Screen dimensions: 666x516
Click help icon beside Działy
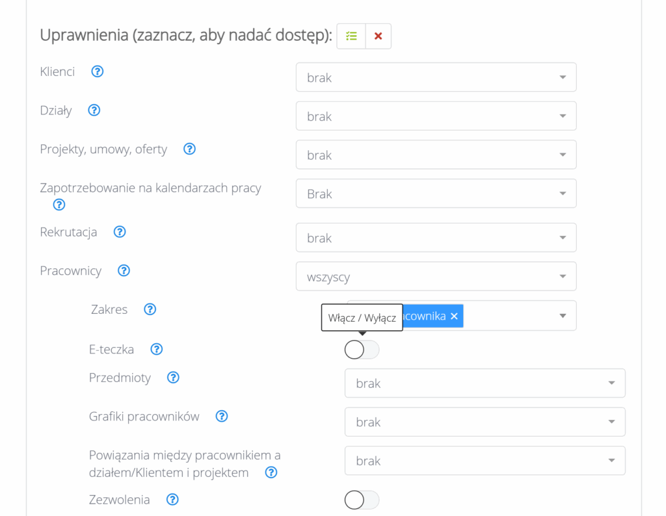(94, 110)
